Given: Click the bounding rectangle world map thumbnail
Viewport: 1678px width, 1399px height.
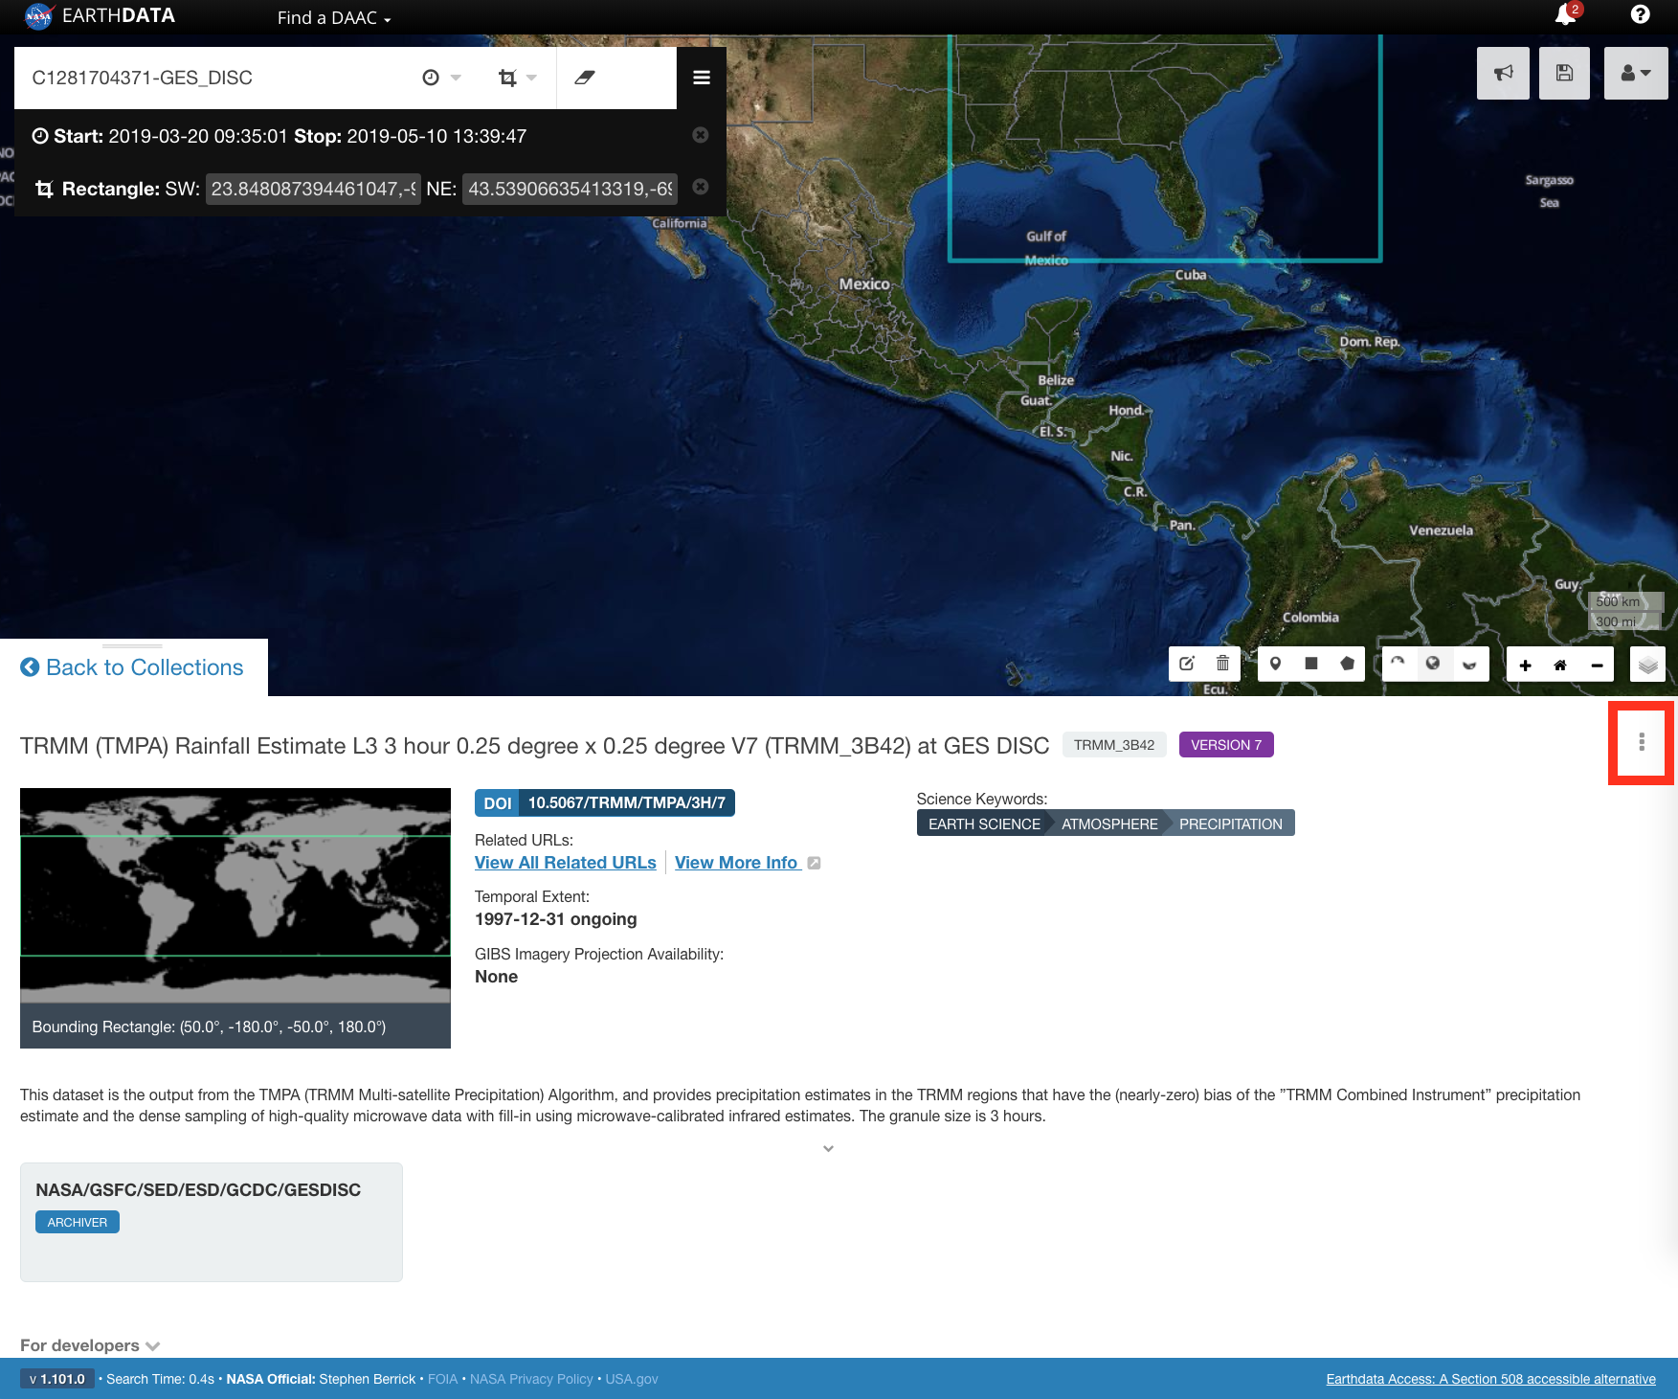Looking at the screenshot, I should 235,895.
